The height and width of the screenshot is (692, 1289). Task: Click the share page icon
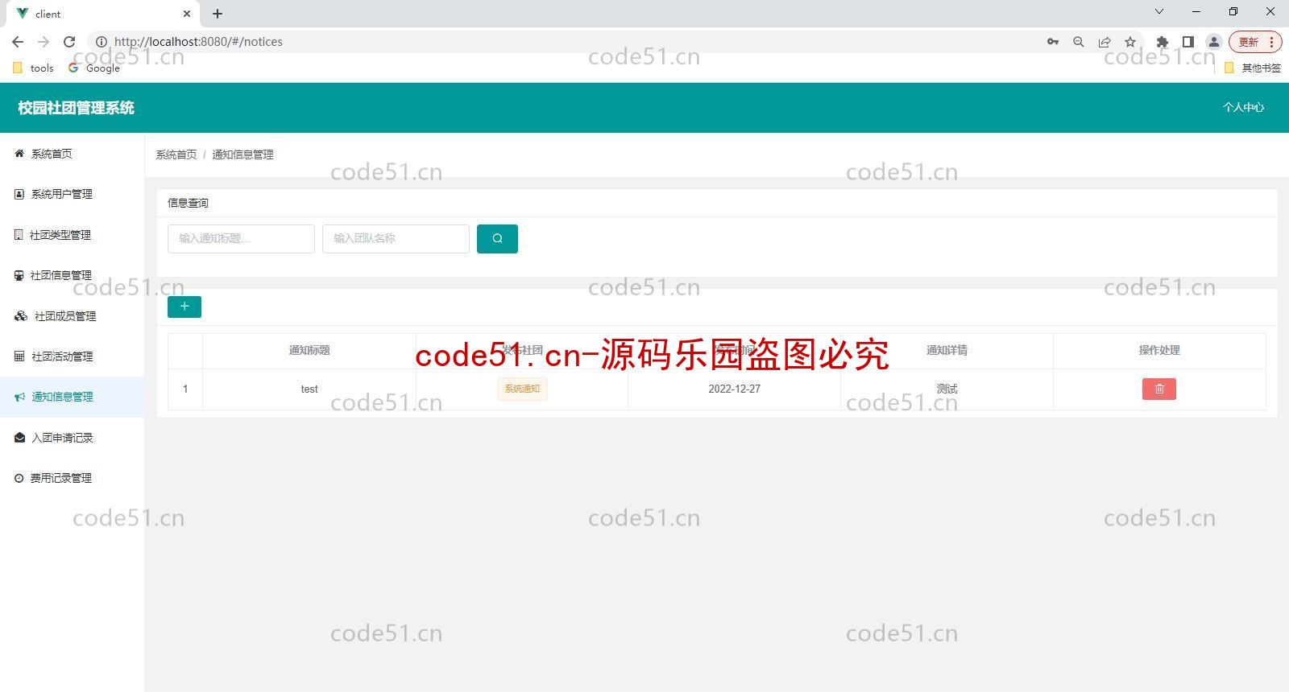[1105, 42]
